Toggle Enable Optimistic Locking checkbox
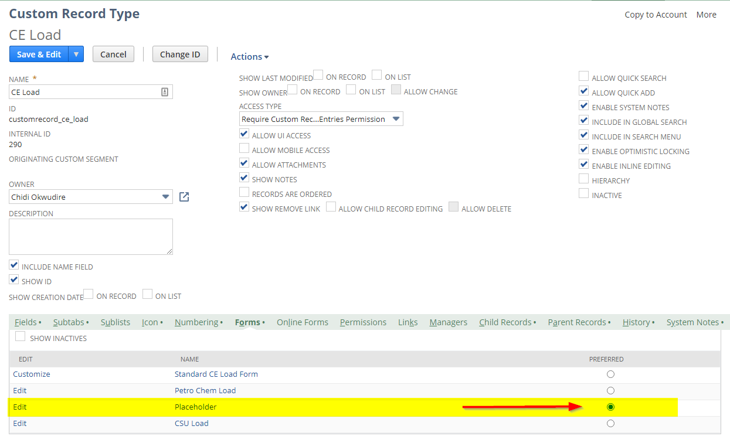Viewport: 730px width, 443px height. pos(584,149)
